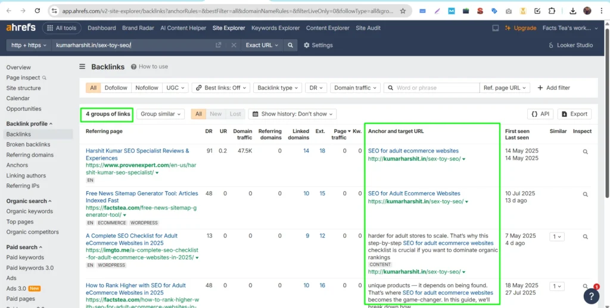Collapse the Backlink profile section

[x=29, y=124]
